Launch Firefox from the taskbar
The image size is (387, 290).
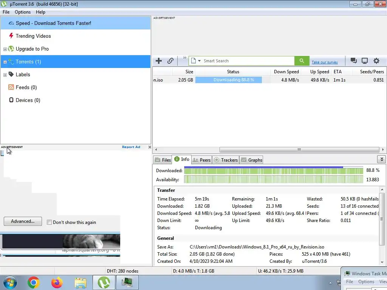coord(57,282)
